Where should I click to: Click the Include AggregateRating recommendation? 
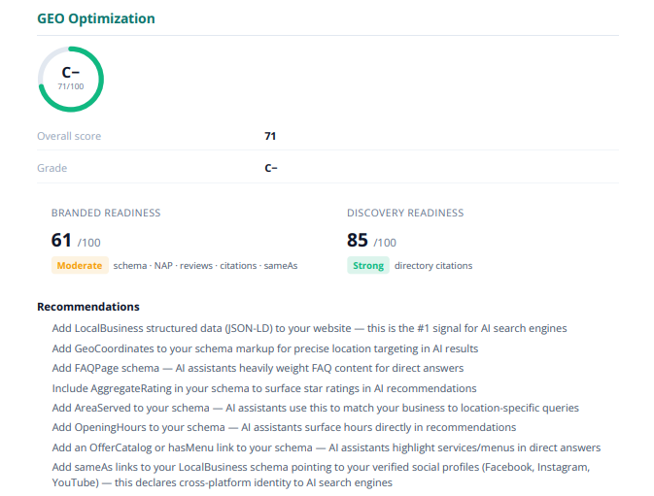264,388
